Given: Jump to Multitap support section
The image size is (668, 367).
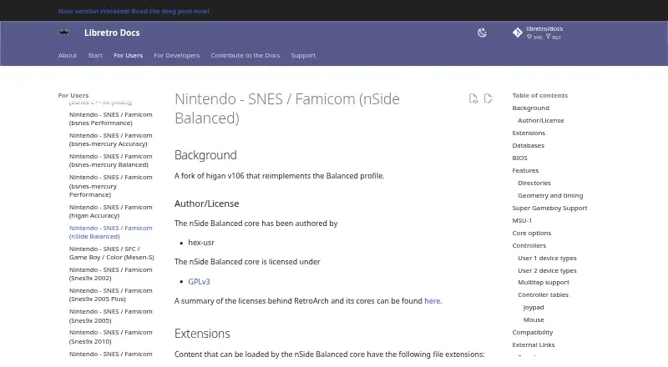Looking at the screenshot, I should (x=544, y=282).
